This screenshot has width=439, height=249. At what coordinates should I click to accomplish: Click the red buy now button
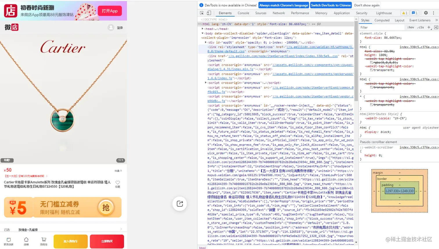pyautogui.click(x=107, y=241)
